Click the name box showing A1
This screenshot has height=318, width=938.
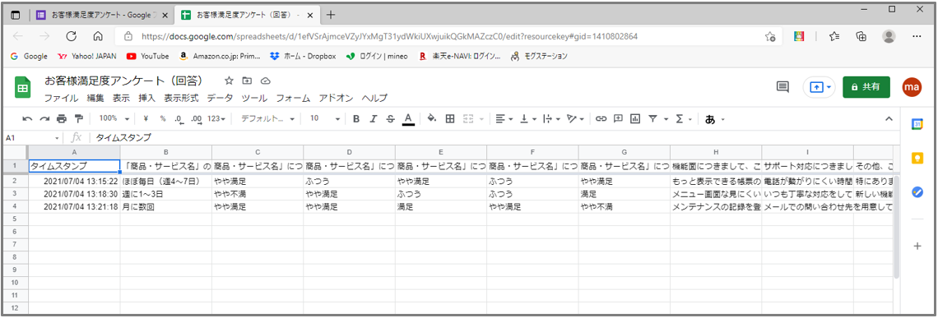(33, 137)
